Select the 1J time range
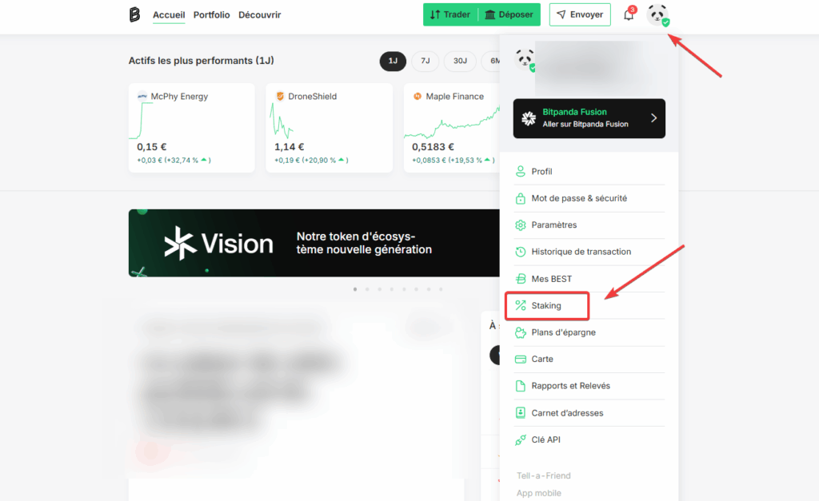The width and height of the screenshot is (819, 501). (x=393, y=61)
